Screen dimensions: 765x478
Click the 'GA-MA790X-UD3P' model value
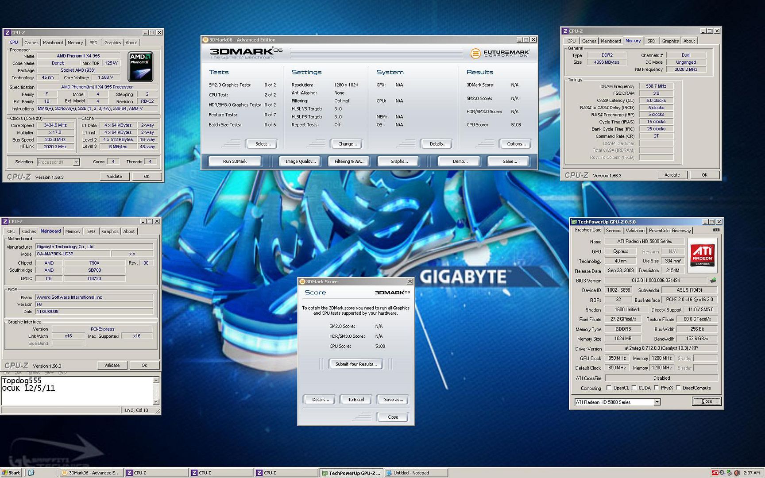[x=73, y=254]
